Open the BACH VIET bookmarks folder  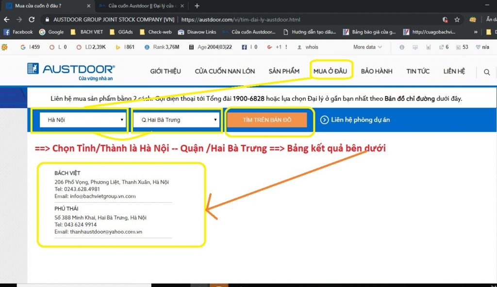[86, 32]
